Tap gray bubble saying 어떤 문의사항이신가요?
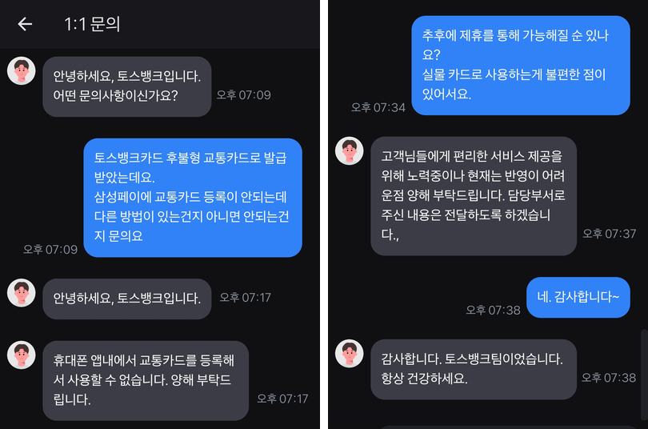648x429 pixels. tap(127, 86)
